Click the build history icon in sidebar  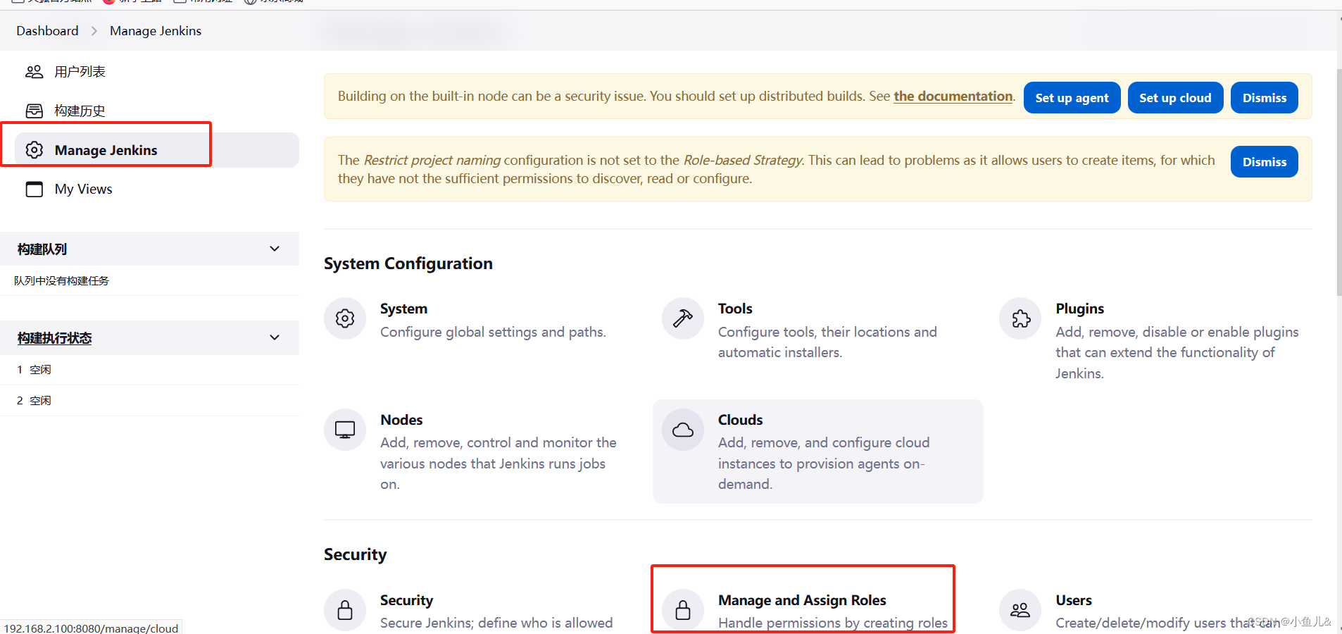(34, 111)
